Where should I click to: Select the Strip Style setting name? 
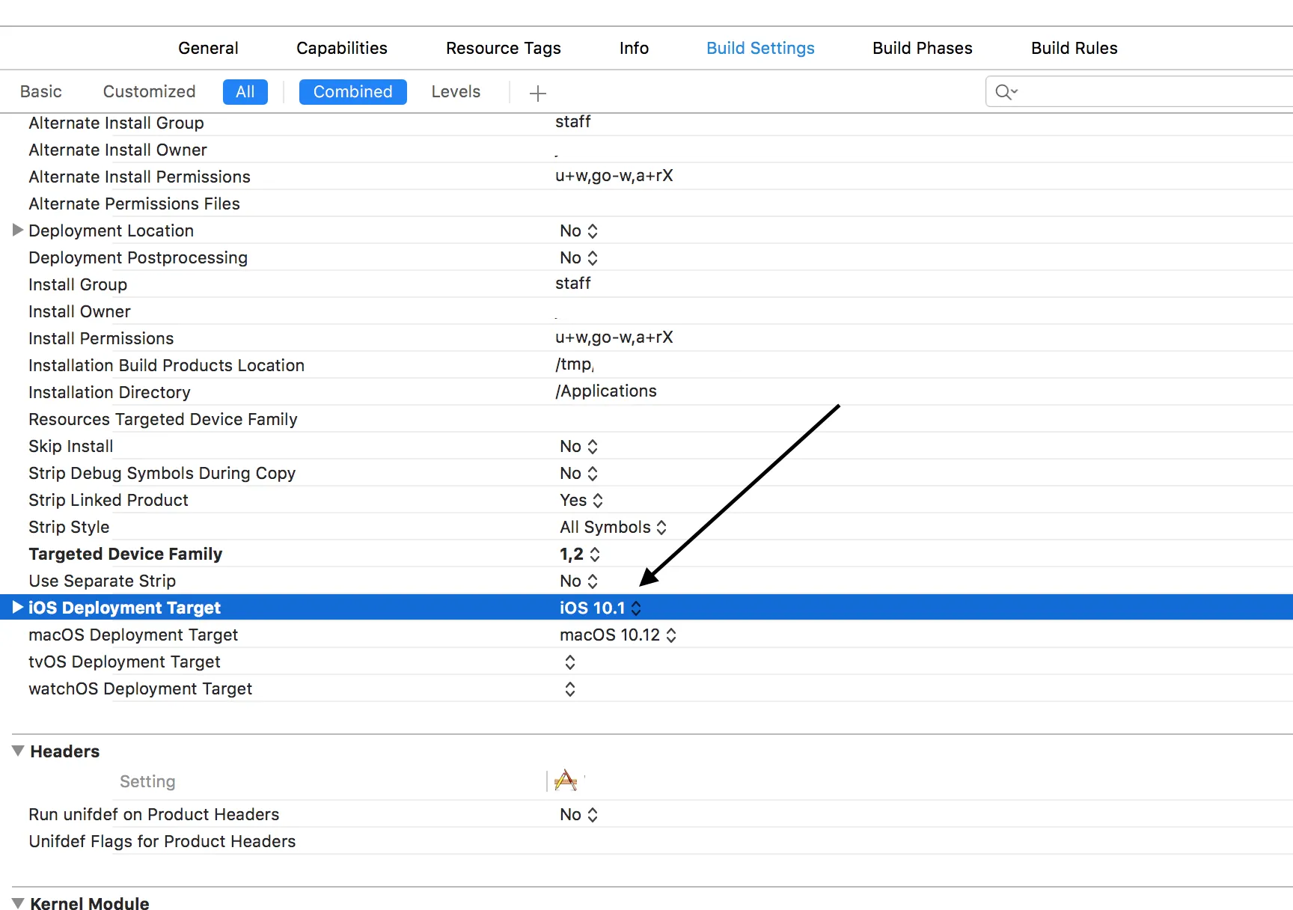point(69,527)
